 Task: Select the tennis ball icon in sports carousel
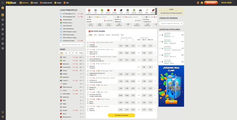pyautogui.click(x=102, y=10)
